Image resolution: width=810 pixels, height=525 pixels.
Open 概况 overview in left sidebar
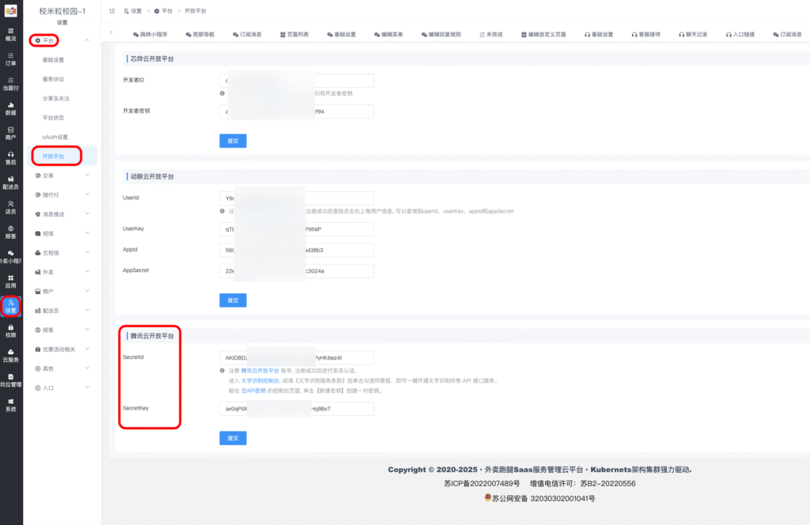[x=10, y=33]
